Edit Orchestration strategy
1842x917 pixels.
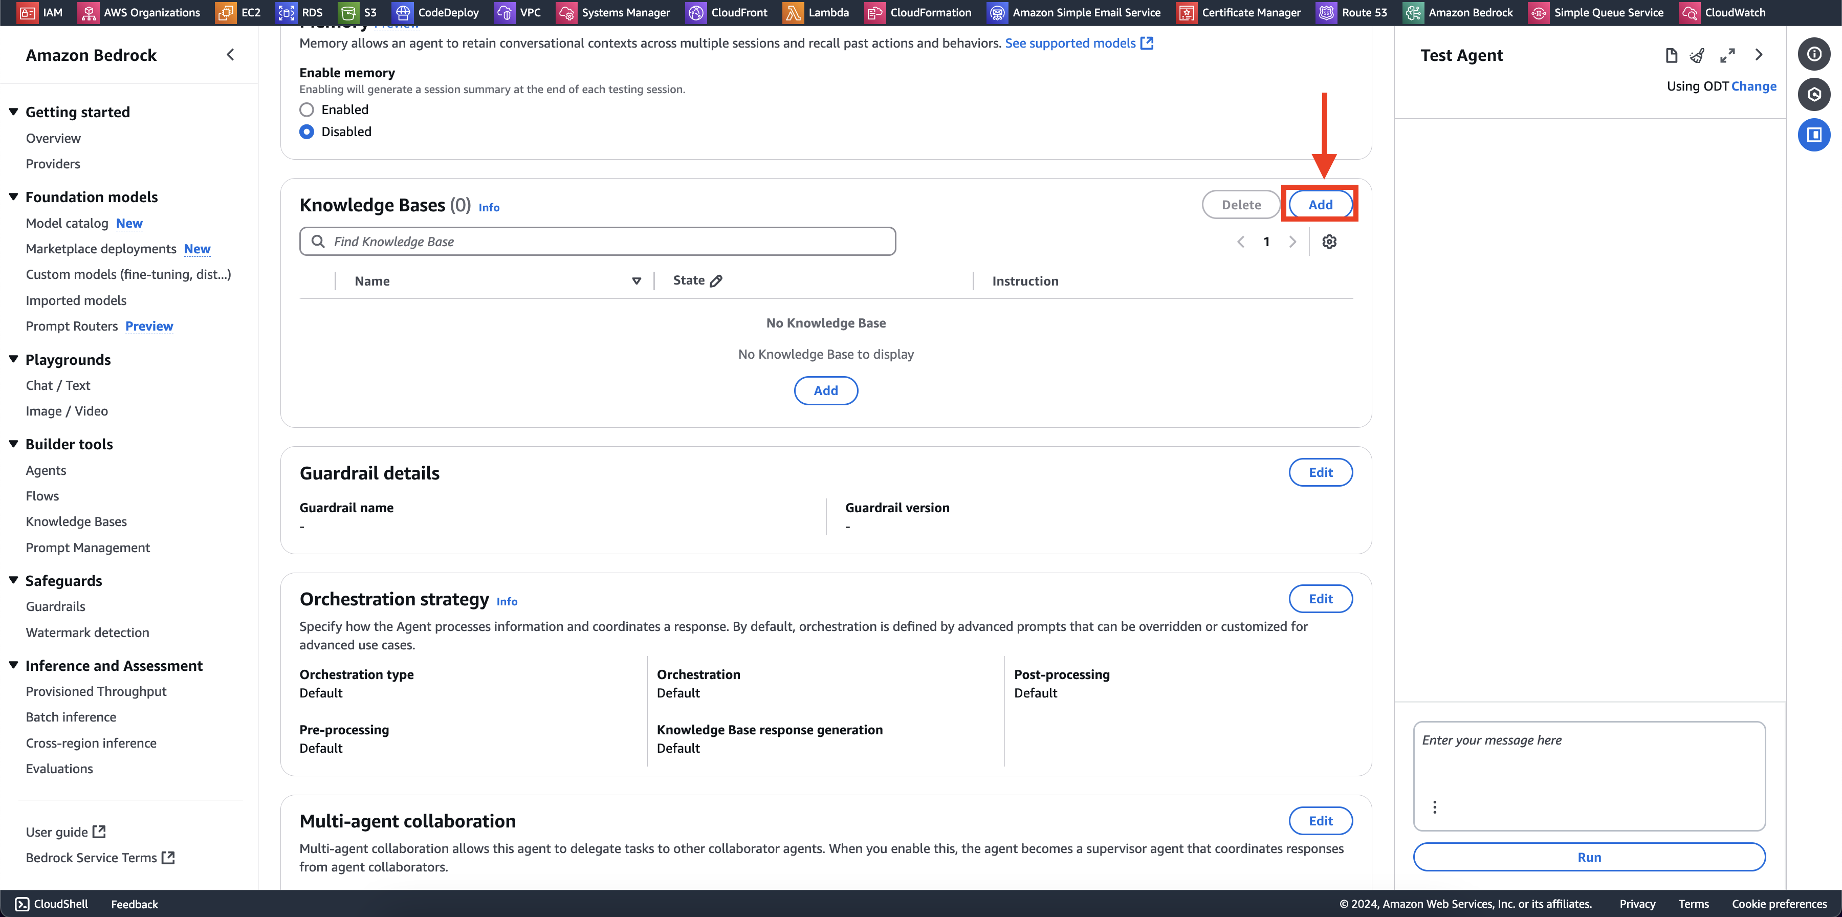1321,599
